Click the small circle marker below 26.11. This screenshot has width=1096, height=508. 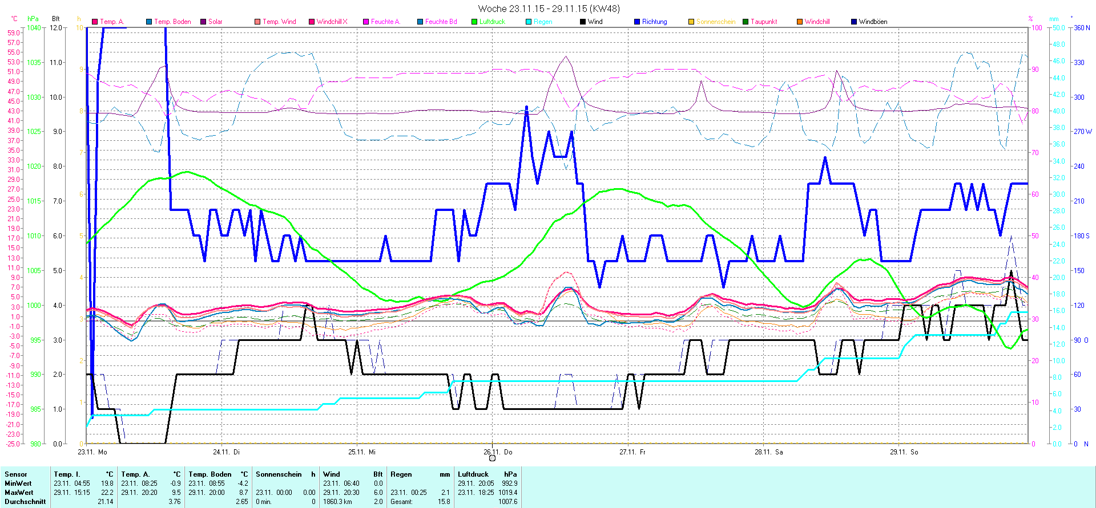492,458
